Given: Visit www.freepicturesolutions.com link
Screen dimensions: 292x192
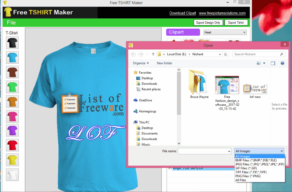Looking at the screenshot, I should pos(222,13).
